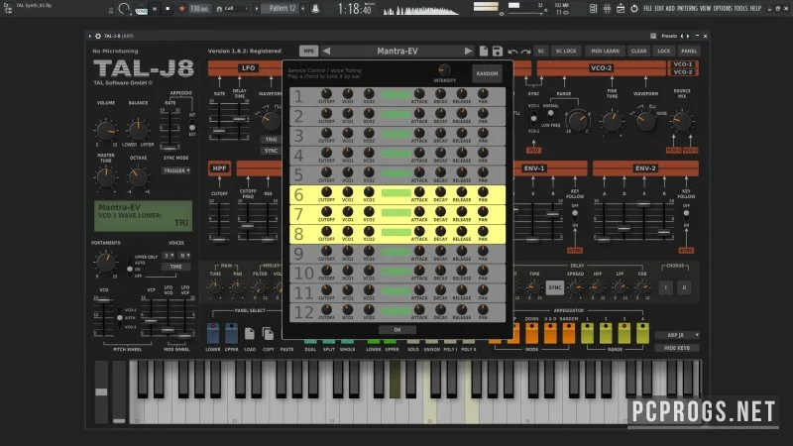Go to previous preset before Mantra-EV

[x=326, y=52]
